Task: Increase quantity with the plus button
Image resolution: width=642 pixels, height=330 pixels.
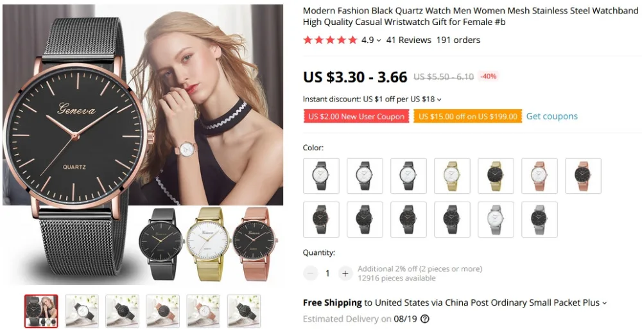Action: tap(345, 273)
